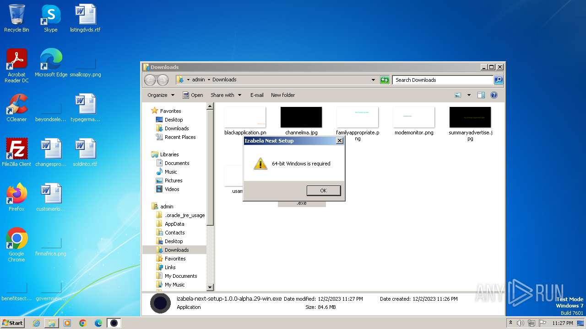Viewport: 586px width, 329px height.
Task: Select listingdvds.rtf on the desktop
Action: (85, 18)
